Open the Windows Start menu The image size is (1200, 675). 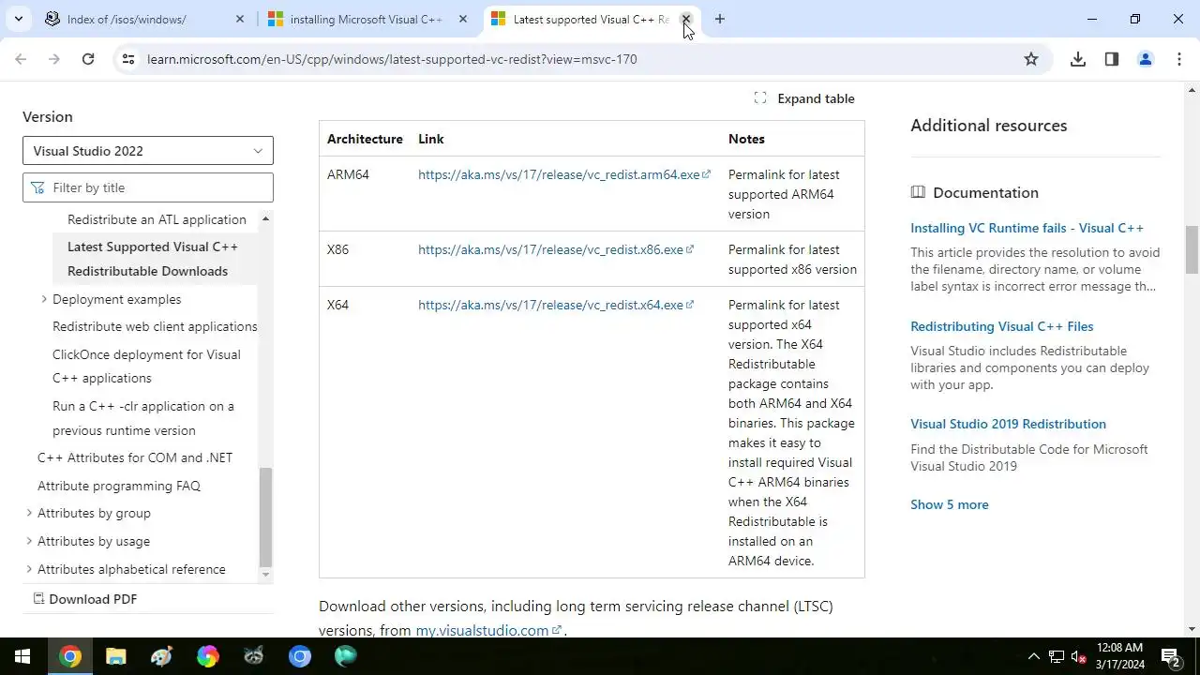(22, 656)
